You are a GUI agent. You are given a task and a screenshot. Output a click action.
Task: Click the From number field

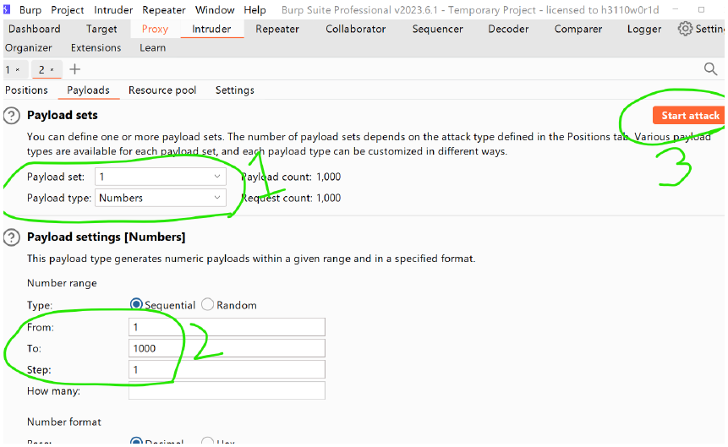click(227, 327)
